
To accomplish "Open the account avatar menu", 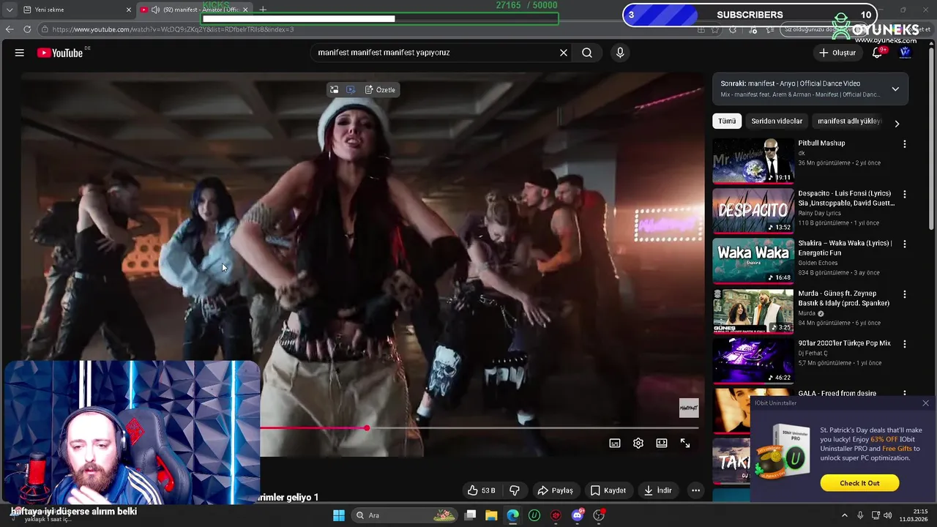I will (x=905, y=53).
